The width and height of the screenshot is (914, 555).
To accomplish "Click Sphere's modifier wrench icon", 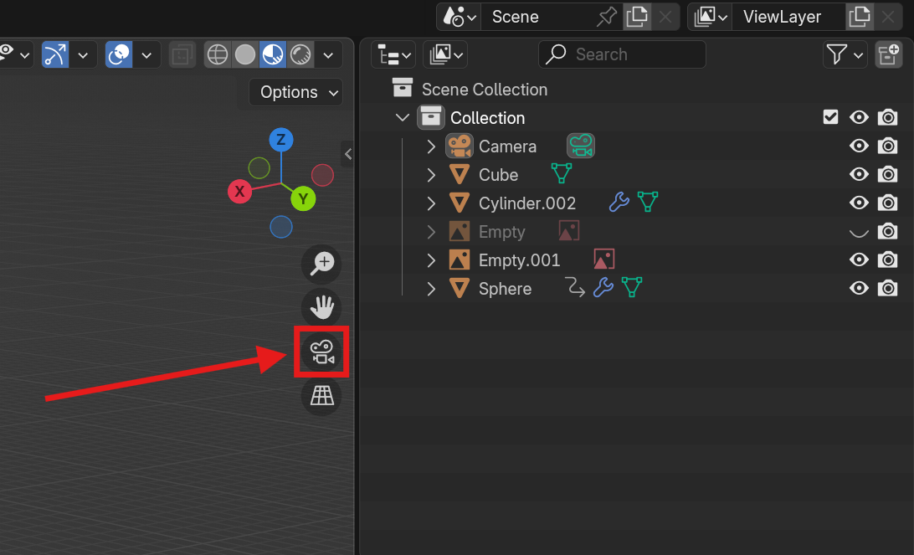I will 603,287.
